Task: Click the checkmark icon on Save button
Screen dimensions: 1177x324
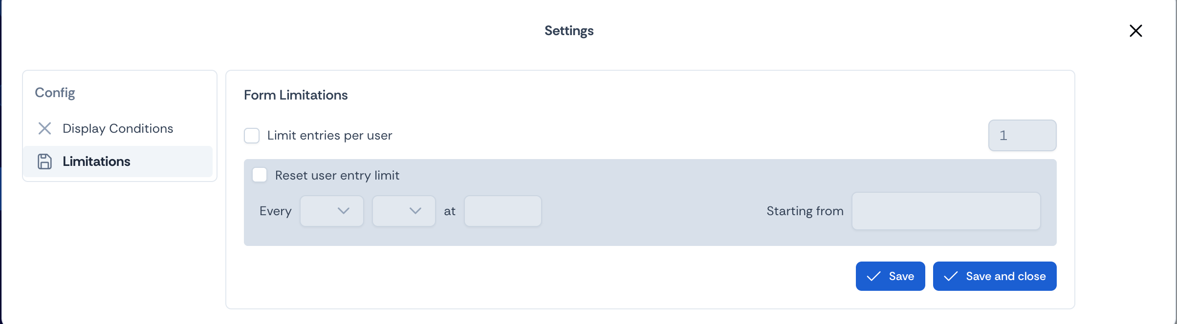Action: pyautogui.click(x=873, y=276)
